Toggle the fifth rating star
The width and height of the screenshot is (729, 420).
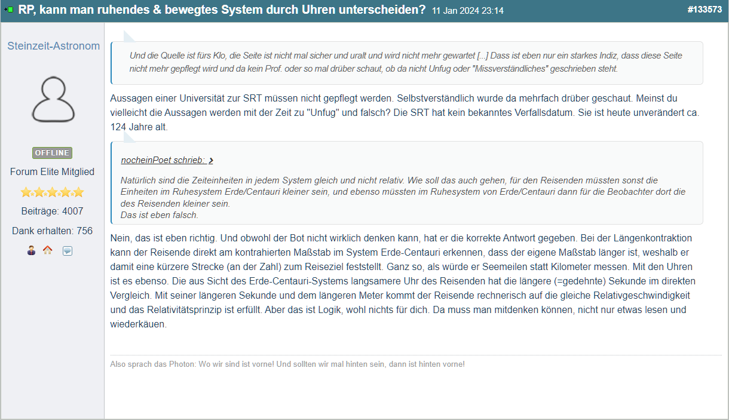(78, 192)
